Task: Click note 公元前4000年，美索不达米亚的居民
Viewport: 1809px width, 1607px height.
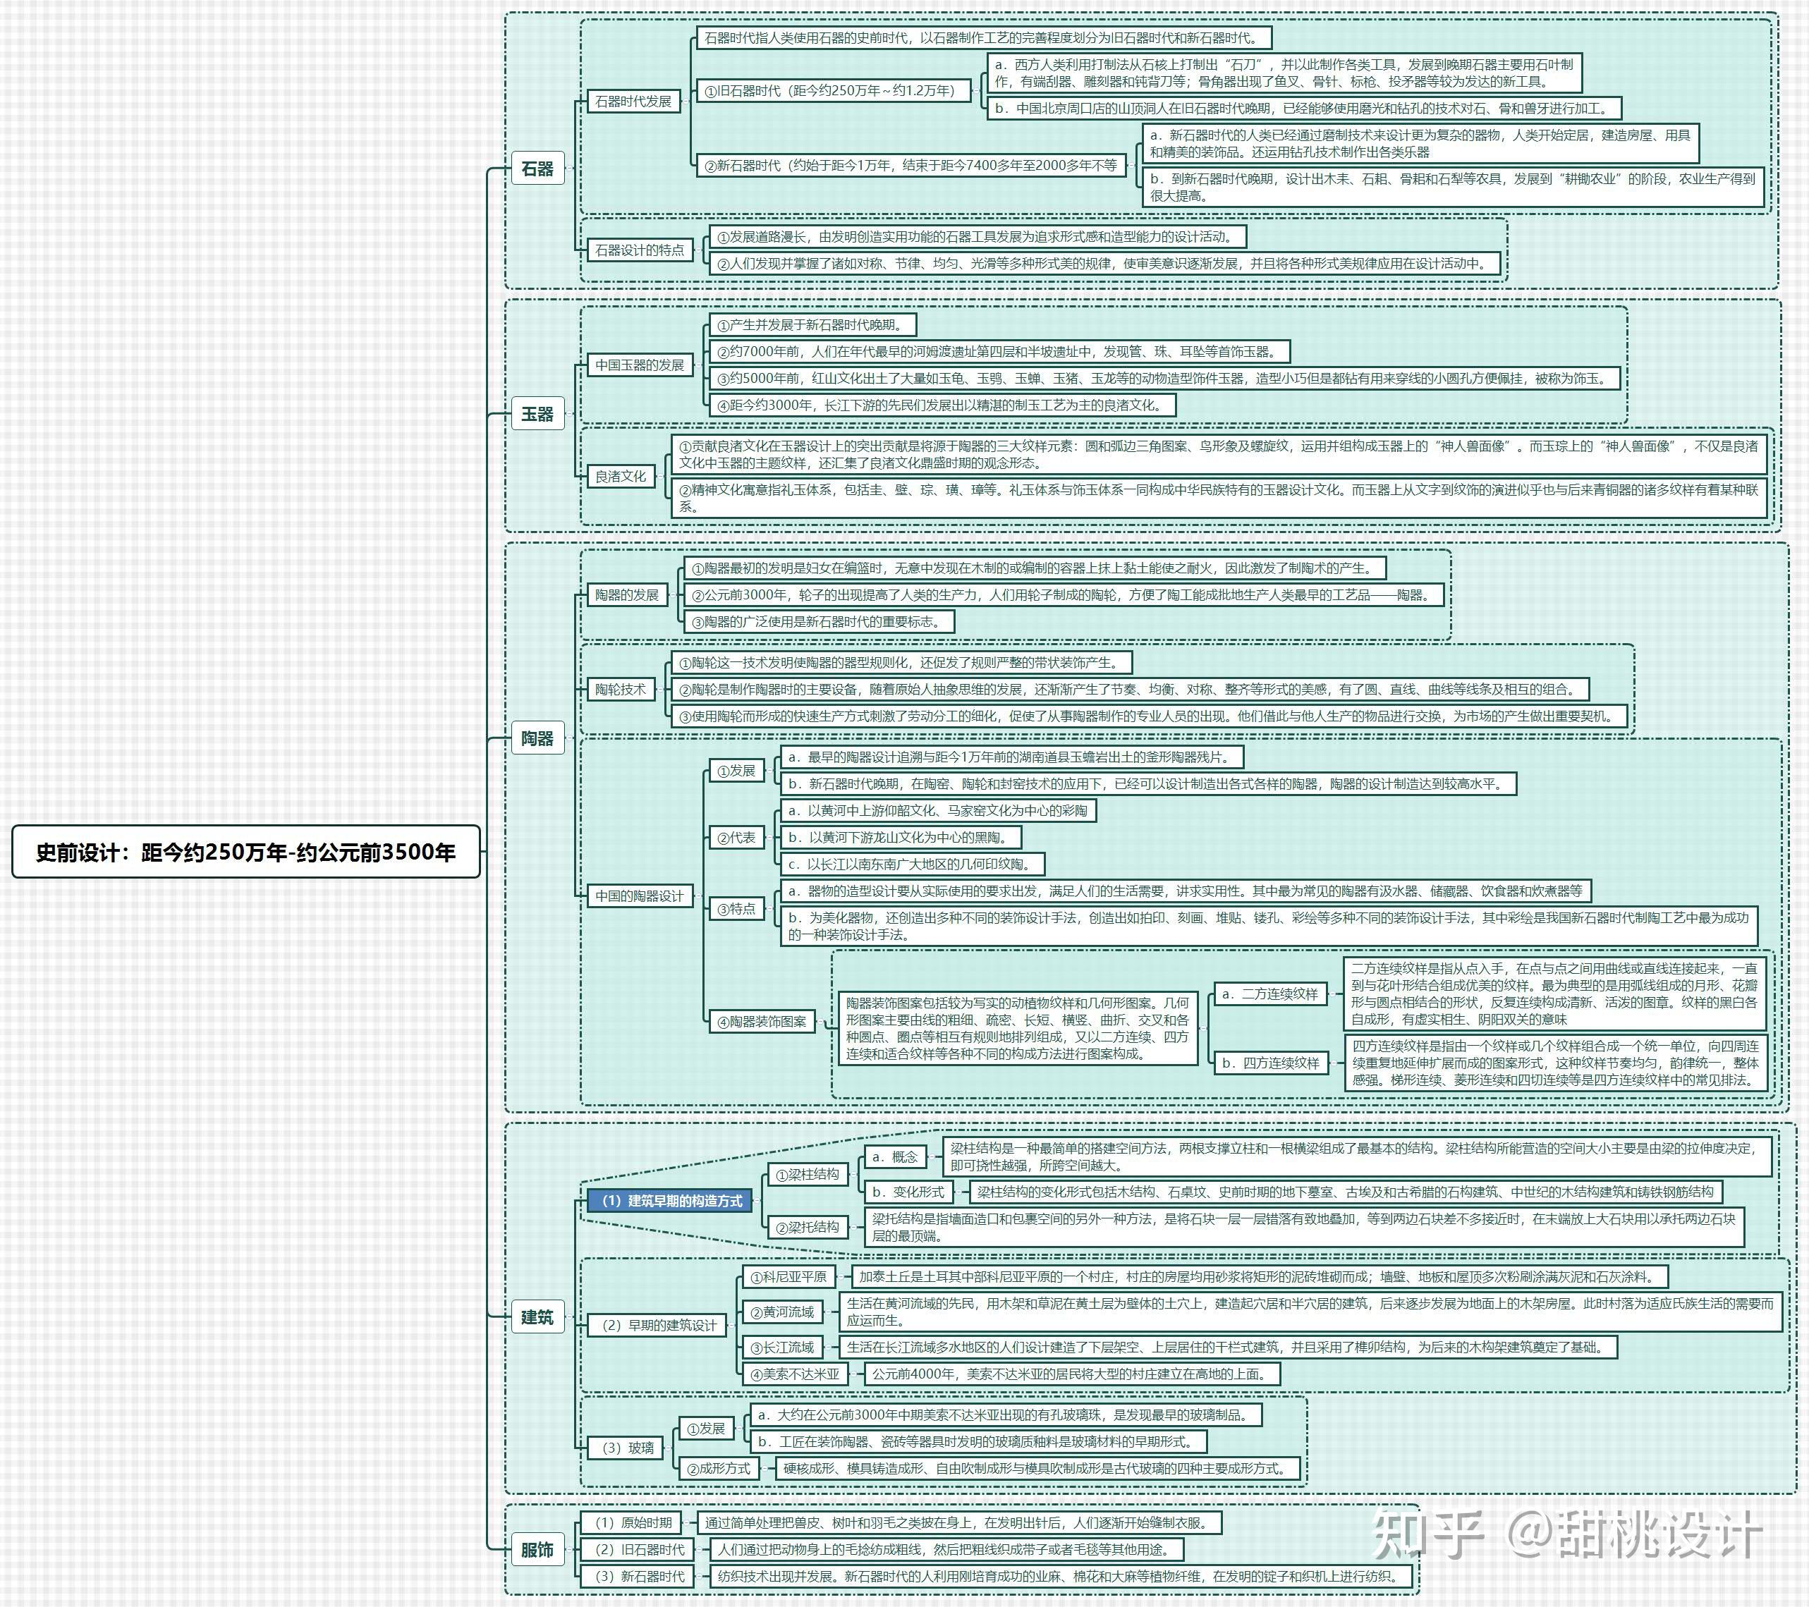Action: (x=1074, y=1374)
